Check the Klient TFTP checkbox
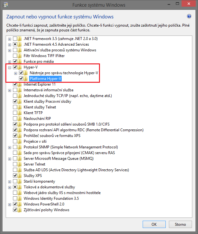 click(15, 113)
